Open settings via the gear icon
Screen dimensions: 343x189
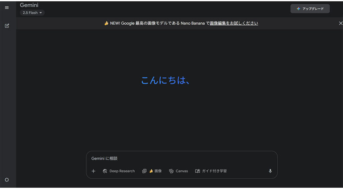pos(7,180)
